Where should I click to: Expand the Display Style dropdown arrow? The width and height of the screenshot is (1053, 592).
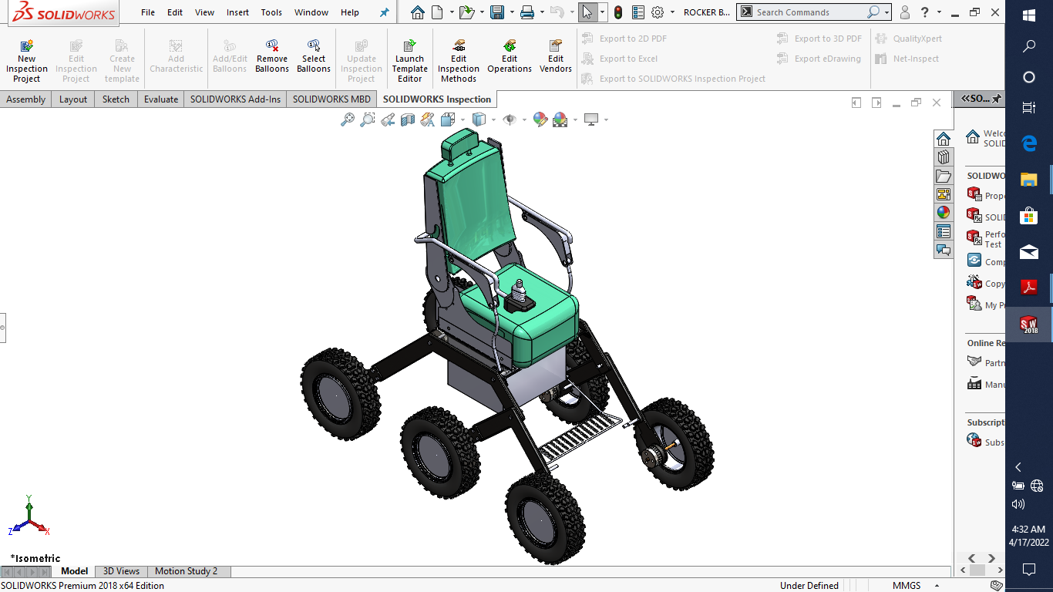pos(493,119)
